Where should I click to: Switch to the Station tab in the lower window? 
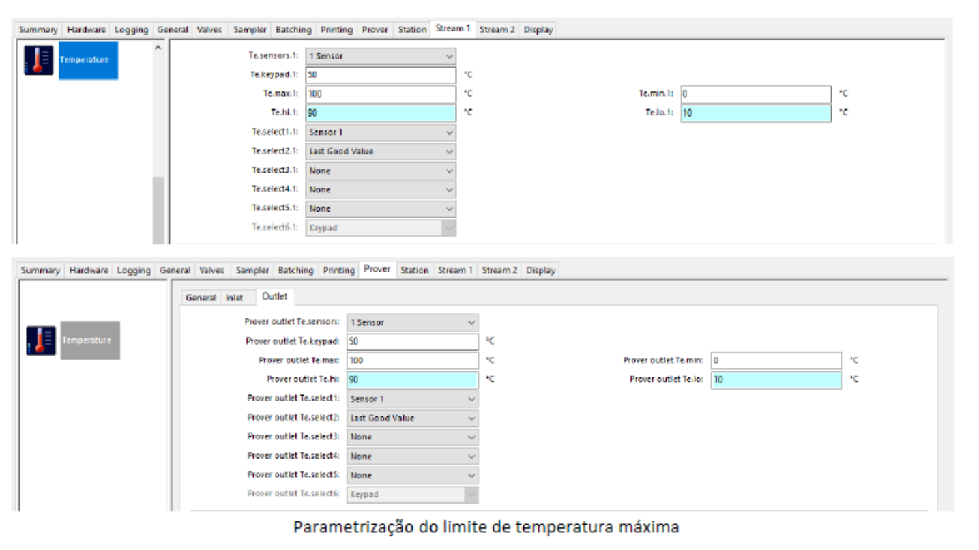(414, 271)
